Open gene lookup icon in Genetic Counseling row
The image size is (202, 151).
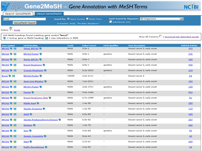[11, 136]
